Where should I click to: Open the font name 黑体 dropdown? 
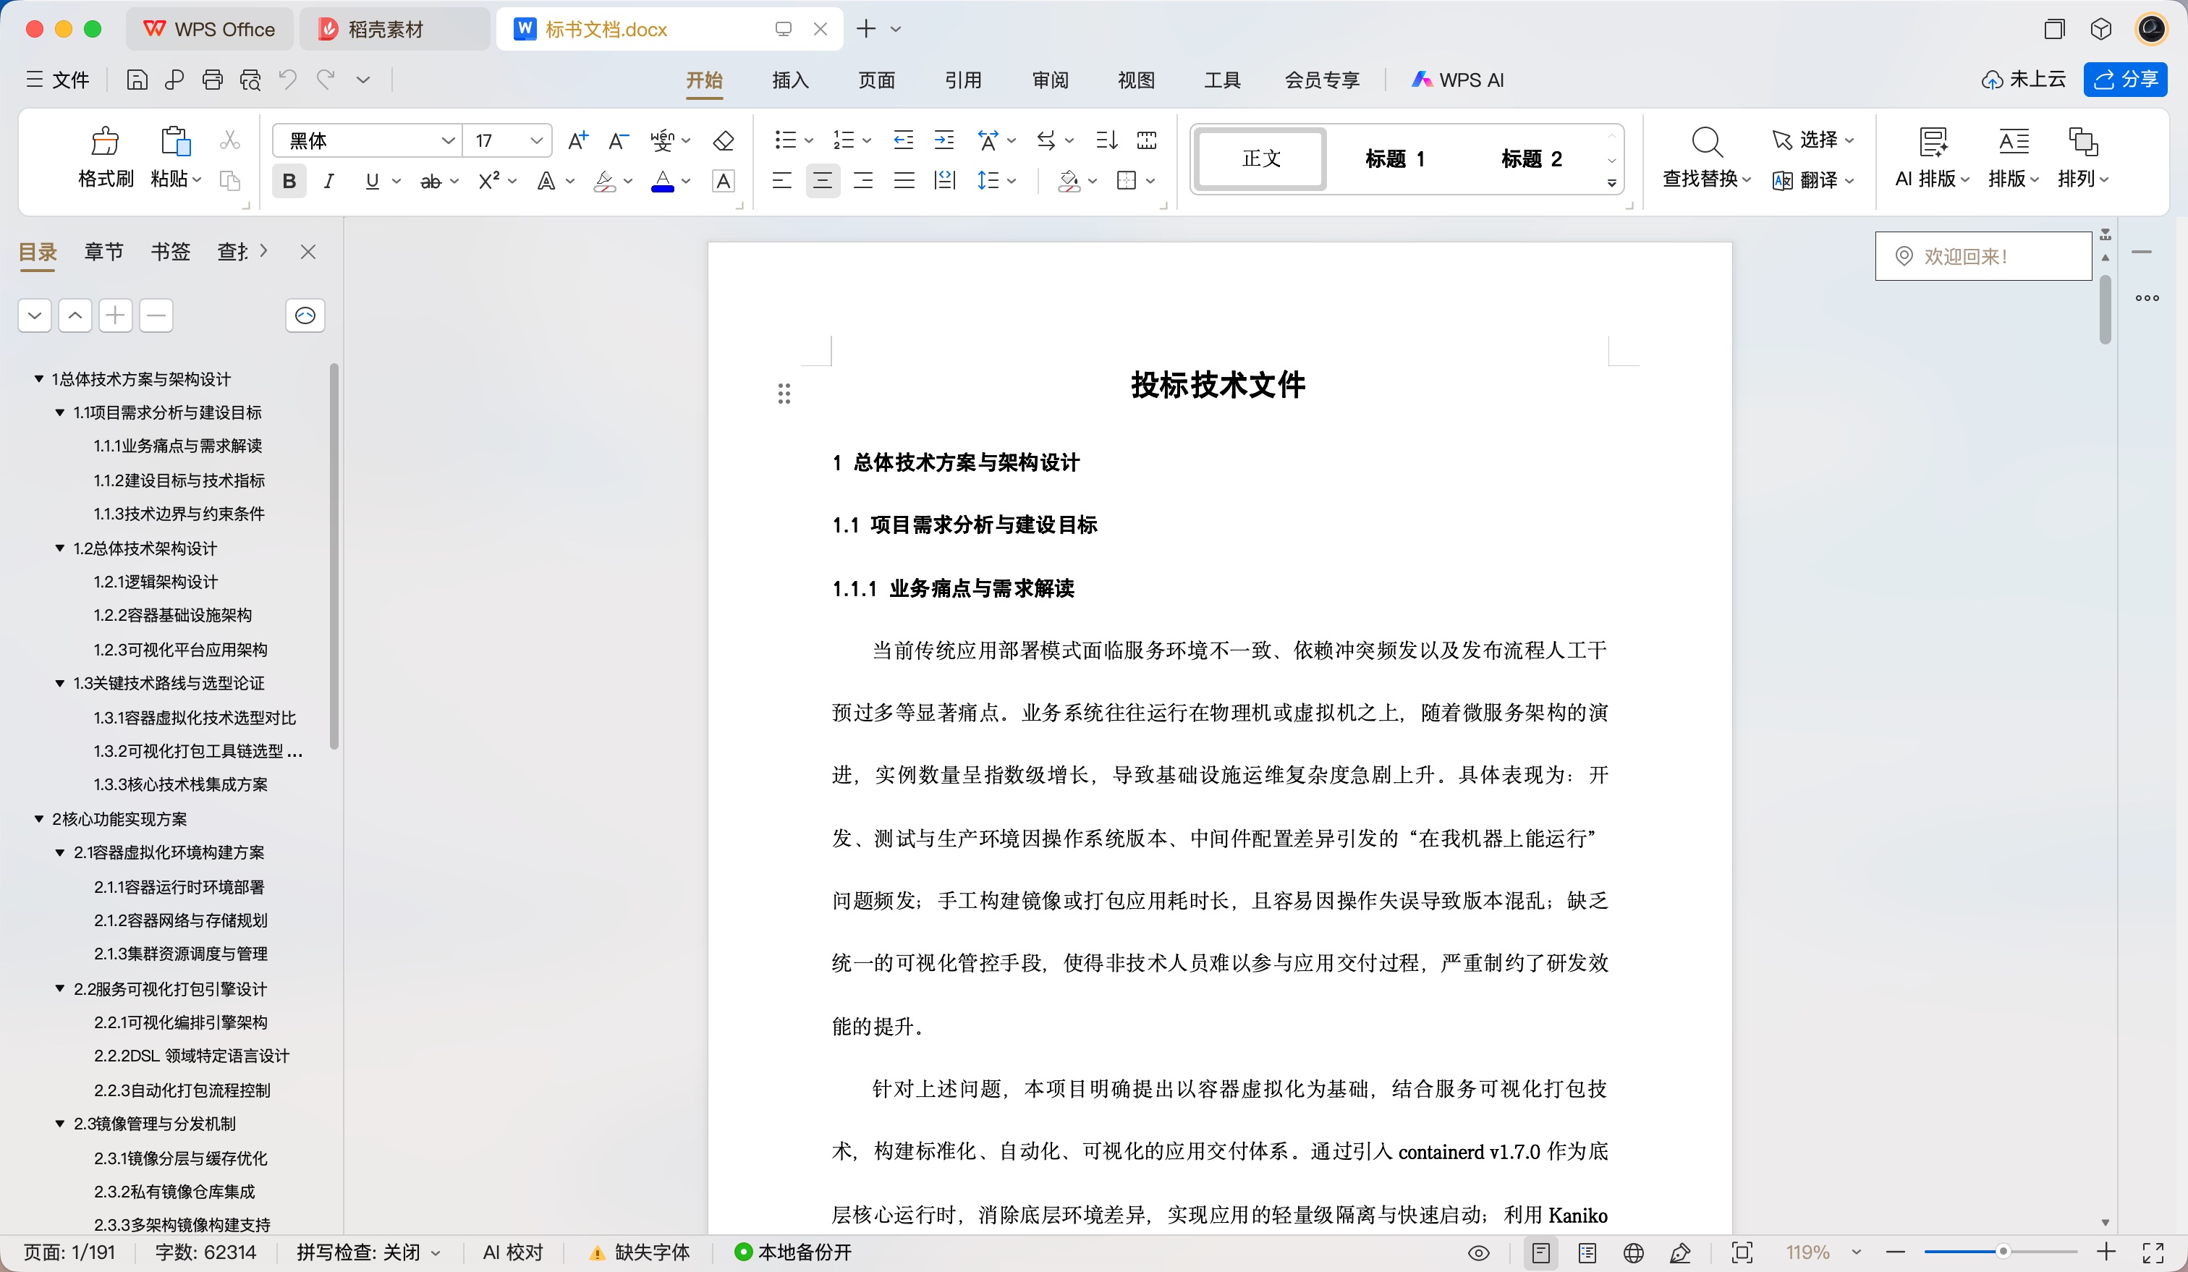448,140
